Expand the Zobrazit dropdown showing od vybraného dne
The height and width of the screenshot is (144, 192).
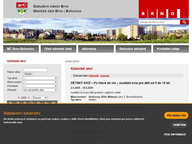pyautogui.click(x=40, y=90)
